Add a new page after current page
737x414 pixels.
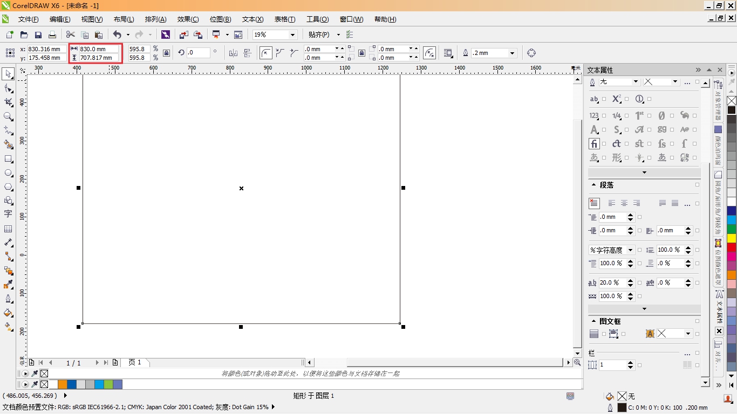[x=115, y=363]
